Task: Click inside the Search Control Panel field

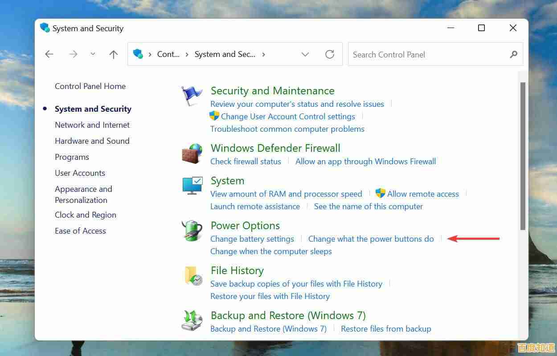Action: pyautogui.click(x=423, y=54)
